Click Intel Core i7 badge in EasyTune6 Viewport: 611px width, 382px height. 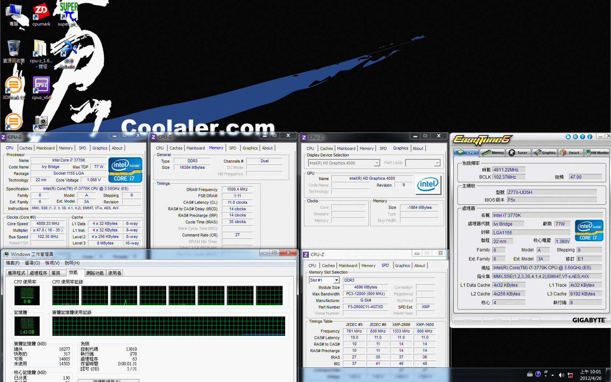pyautogui.click(x=589, y=231)
